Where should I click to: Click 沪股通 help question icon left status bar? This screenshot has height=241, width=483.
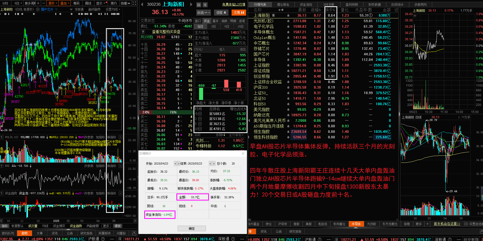(x=103, y=239)
